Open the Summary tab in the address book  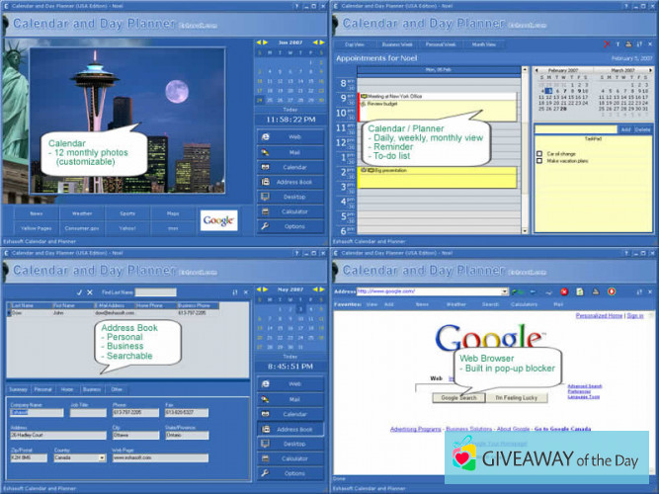click(x=18, y=389)
